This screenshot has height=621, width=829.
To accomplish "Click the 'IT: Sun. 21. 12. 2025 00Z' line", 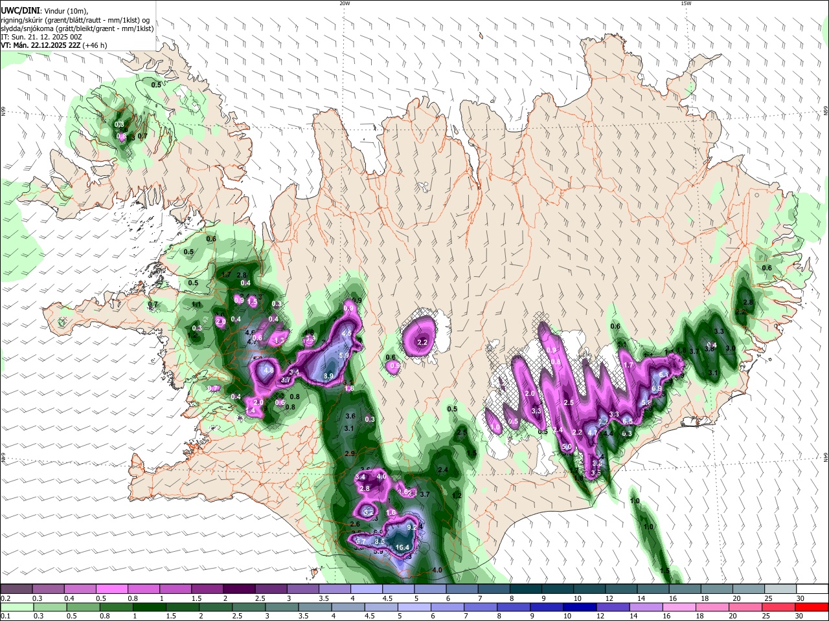I will tap(41, 37).
